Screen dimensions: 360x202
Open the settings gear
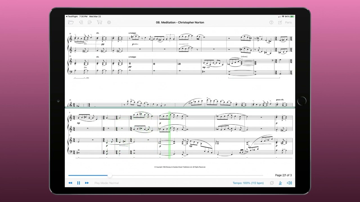[109, 22]
